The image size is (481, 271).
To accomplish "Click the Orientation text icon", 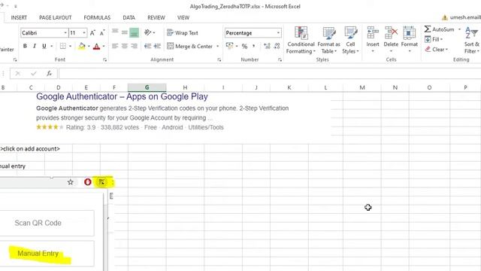I will pyautogui.click(x=148, y=32).
